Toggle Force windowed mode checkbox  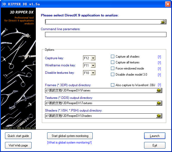[x=113, y=68]
